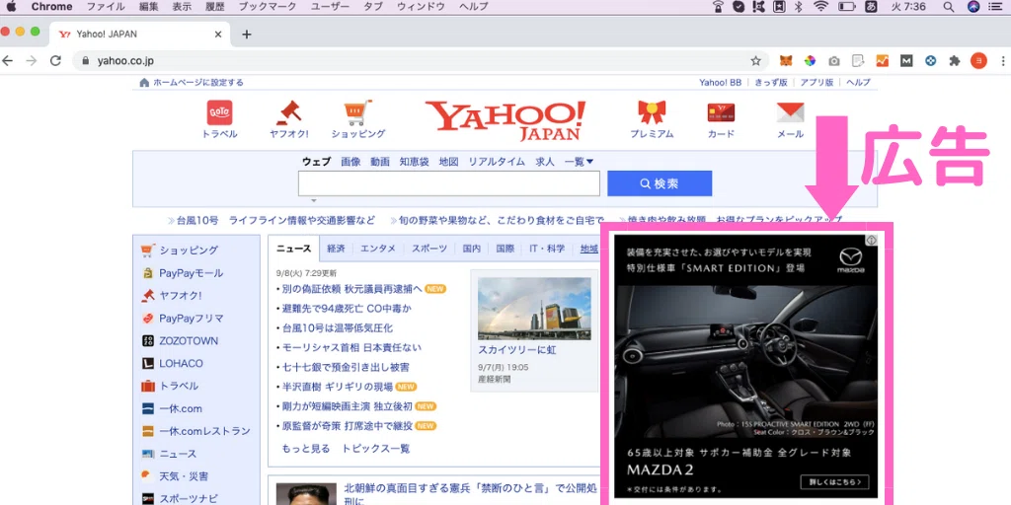Open 台風10号 ライフライン情報 link
Image resolution: width=1011 pixels, height=505 pixels.
click(276, 220)
